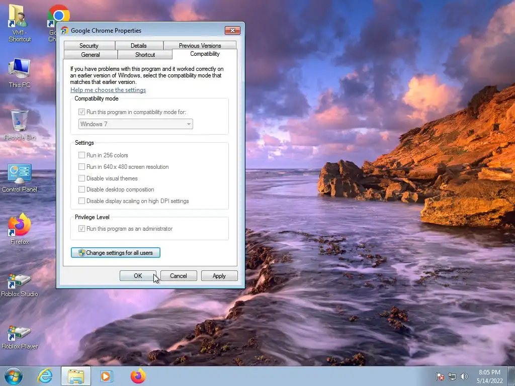Open Action Center flag in system tray

point(440,376)
